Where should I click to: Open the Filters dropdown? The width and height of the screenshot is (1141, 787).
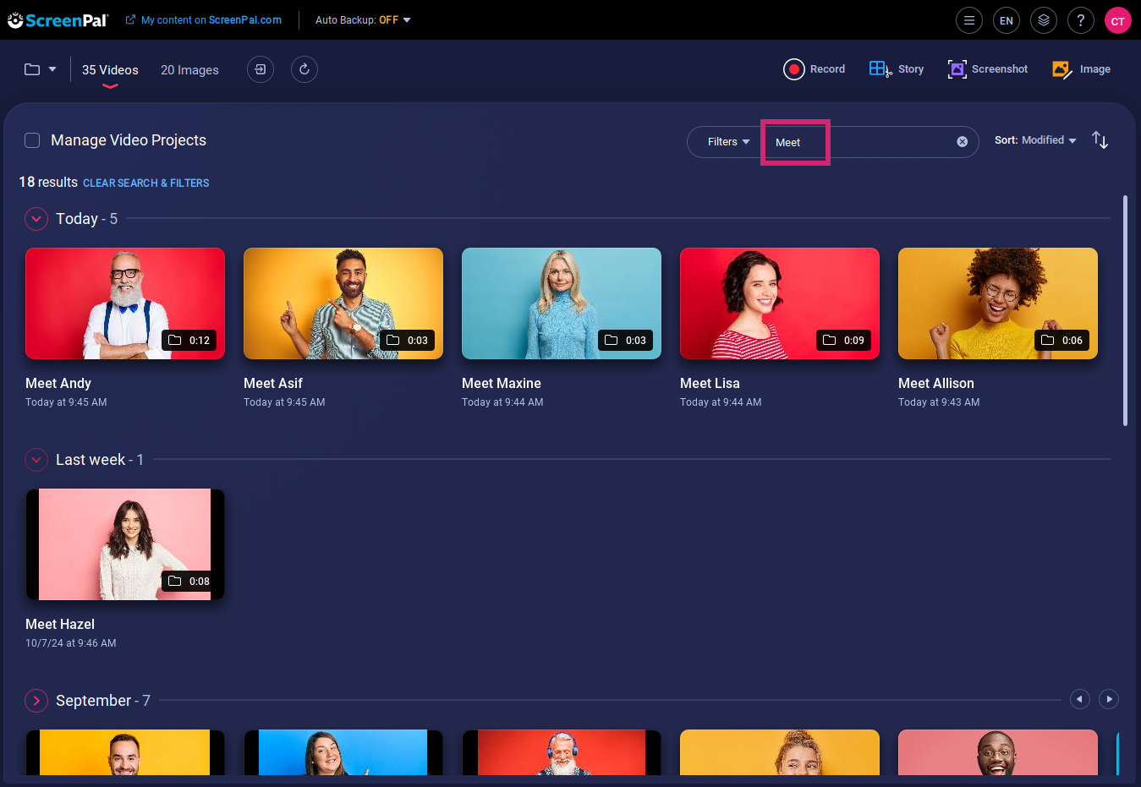click(x=728, y=142)
